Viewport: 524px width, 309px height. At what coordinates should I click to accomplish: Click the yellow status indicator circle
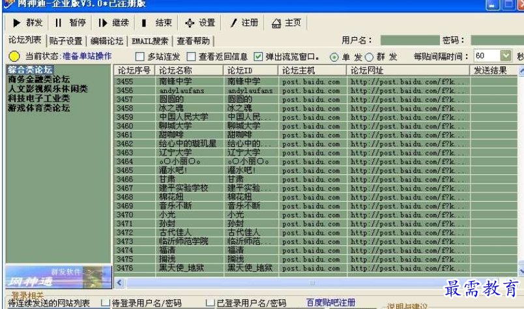coord(14,56)
